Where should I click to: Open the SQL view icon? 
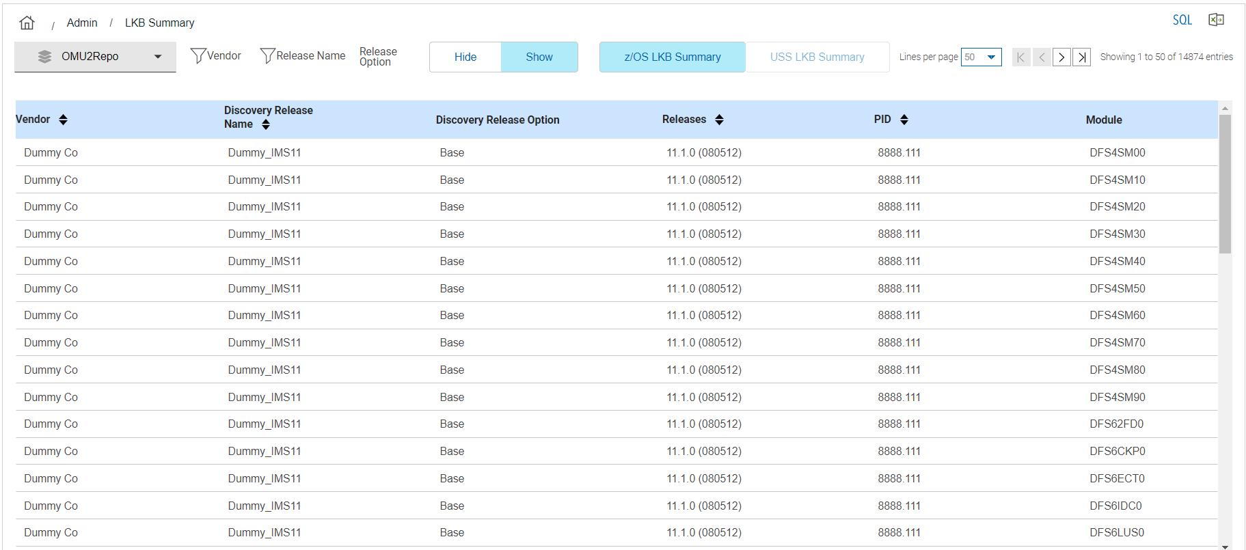(1182, 20)
